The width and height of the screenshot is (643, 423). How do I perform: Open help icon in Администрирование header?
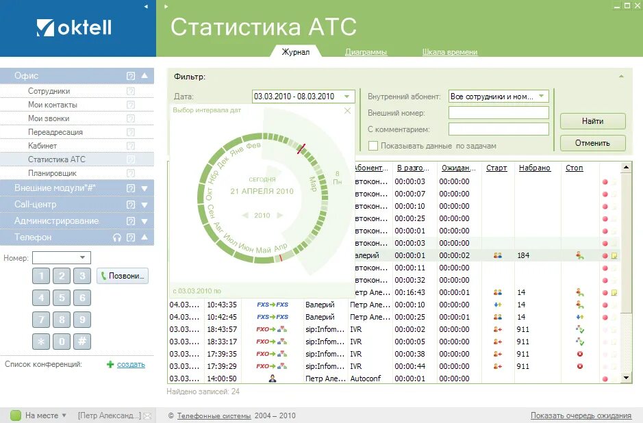[x=131, y=221]
